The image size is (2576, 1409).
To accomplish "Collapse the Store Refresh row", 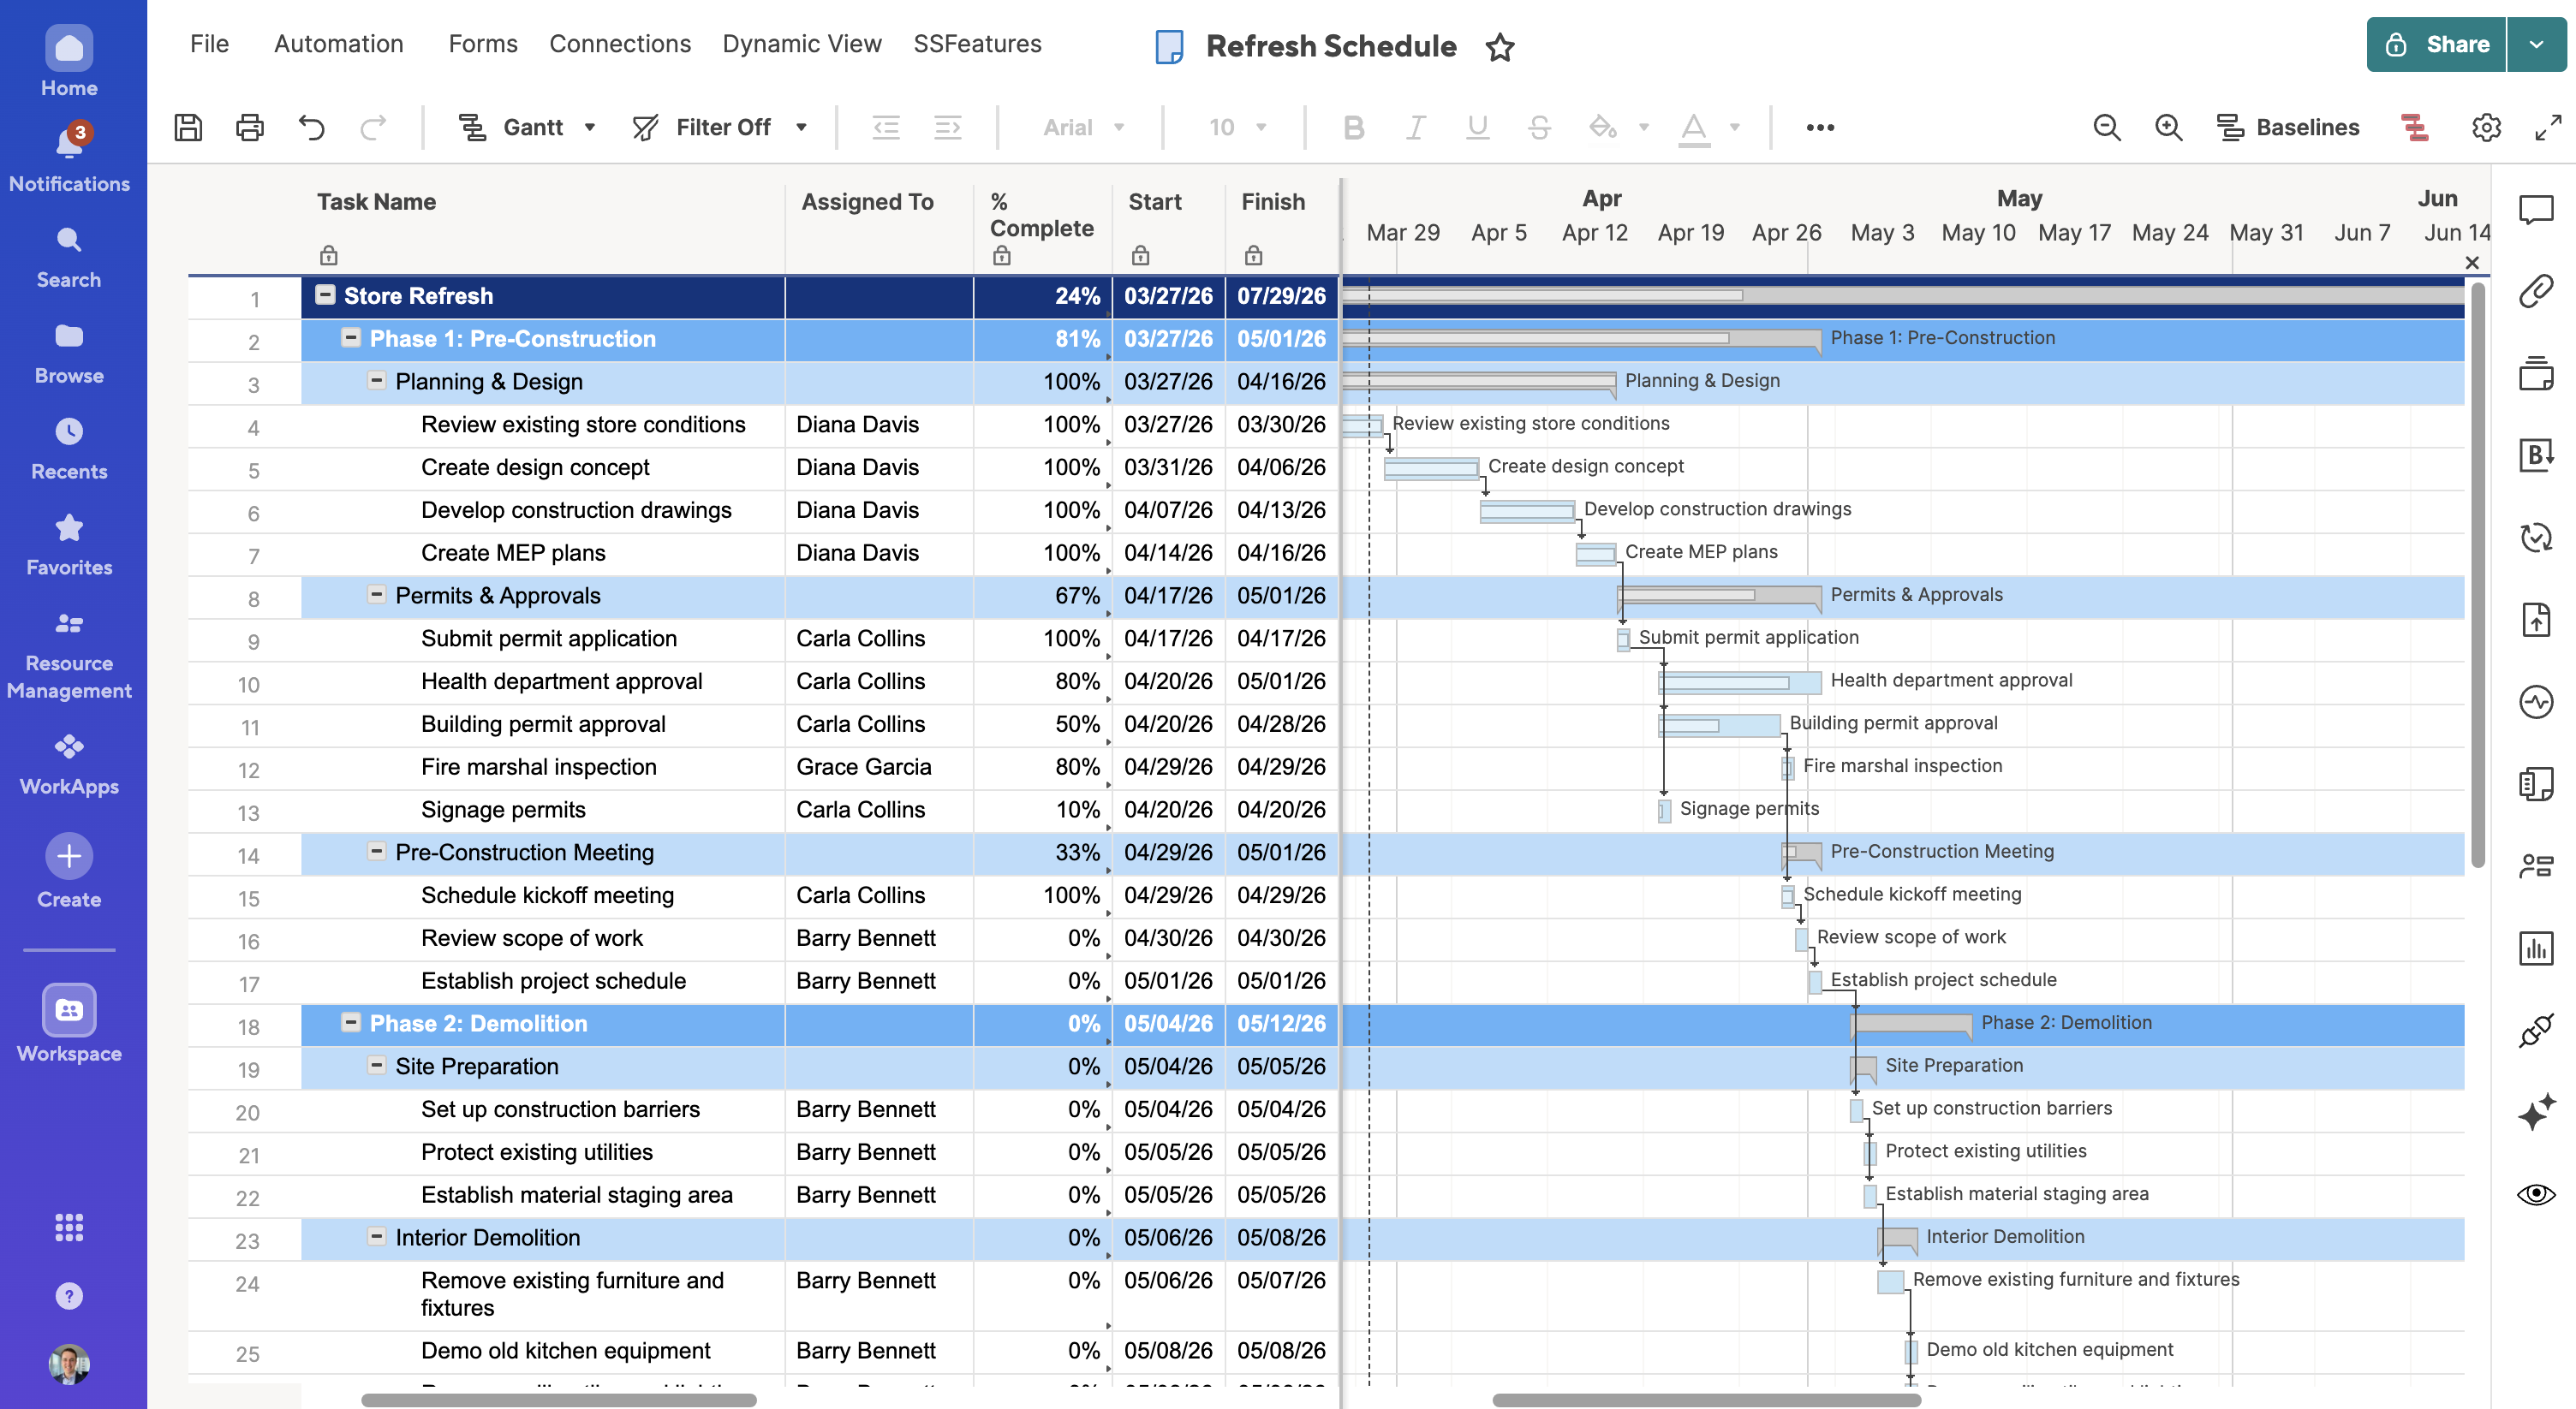I will (x=325, y=294).
